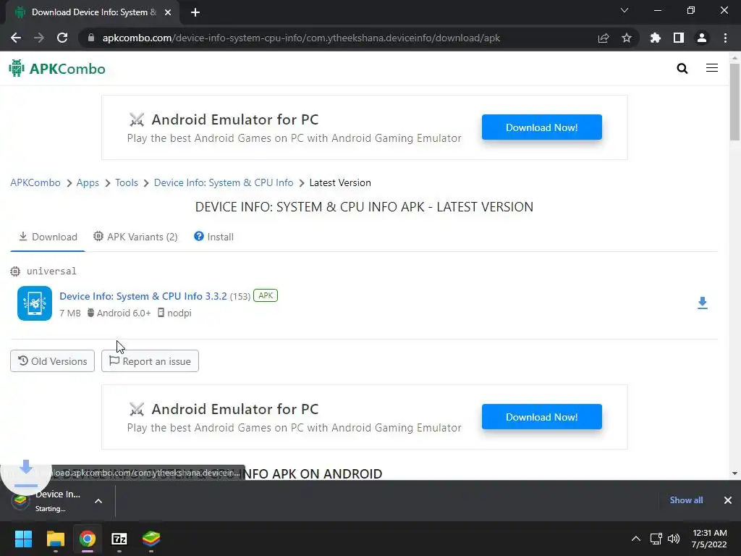Bookmark this page with the star icon
The height and width of the screenshot is (556, 741).
tap(627, 38)
